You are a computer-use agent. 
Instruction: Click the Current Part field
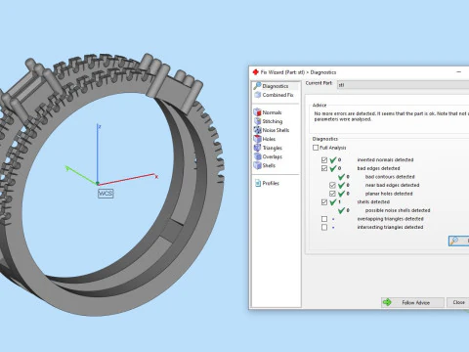click(404, 85)
